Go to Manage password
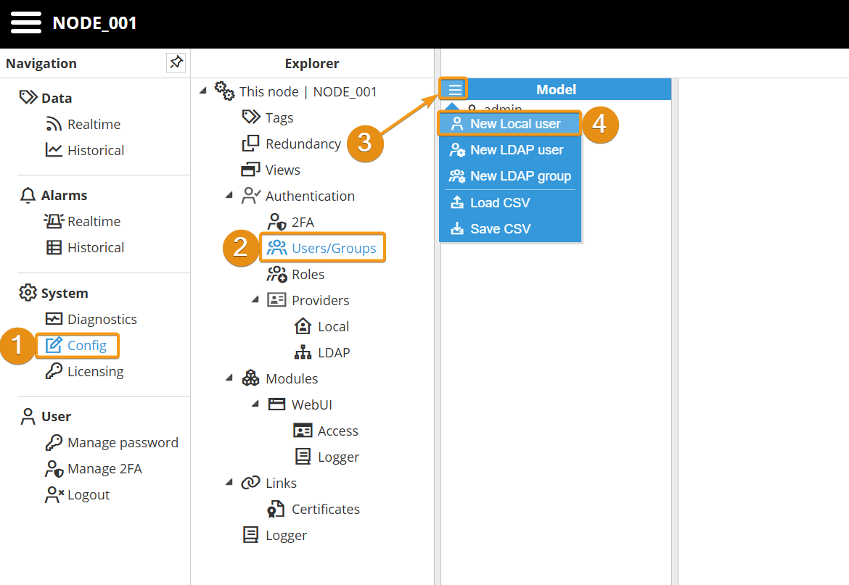 [x=122, y=442]
